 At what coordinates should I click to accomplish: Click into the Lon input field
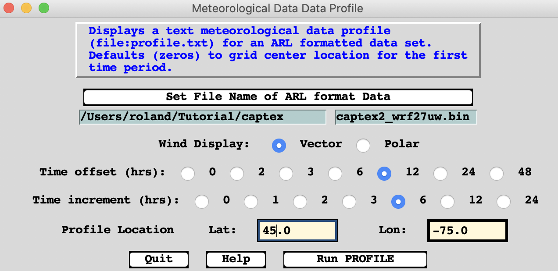tap(467, 231)
